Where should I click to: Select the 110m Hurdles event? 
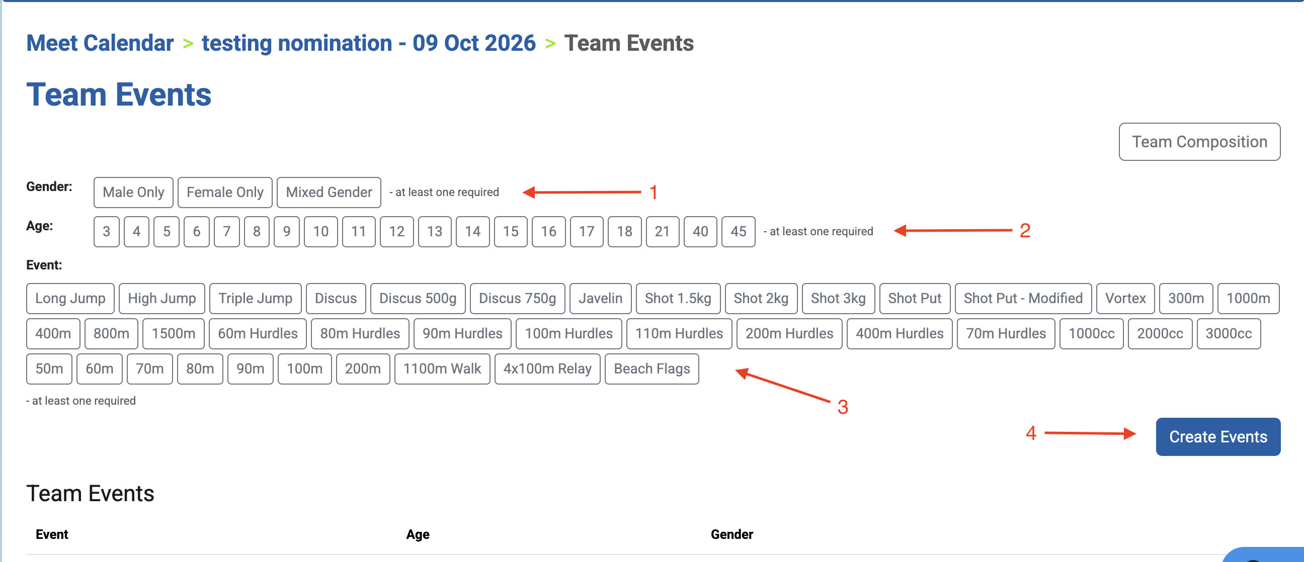(679, 334)
